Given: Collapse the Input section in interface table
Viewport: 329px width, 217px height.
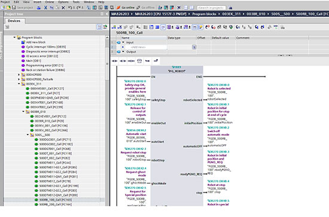Looking at the screenshot, I should click(x=123, y=42).
